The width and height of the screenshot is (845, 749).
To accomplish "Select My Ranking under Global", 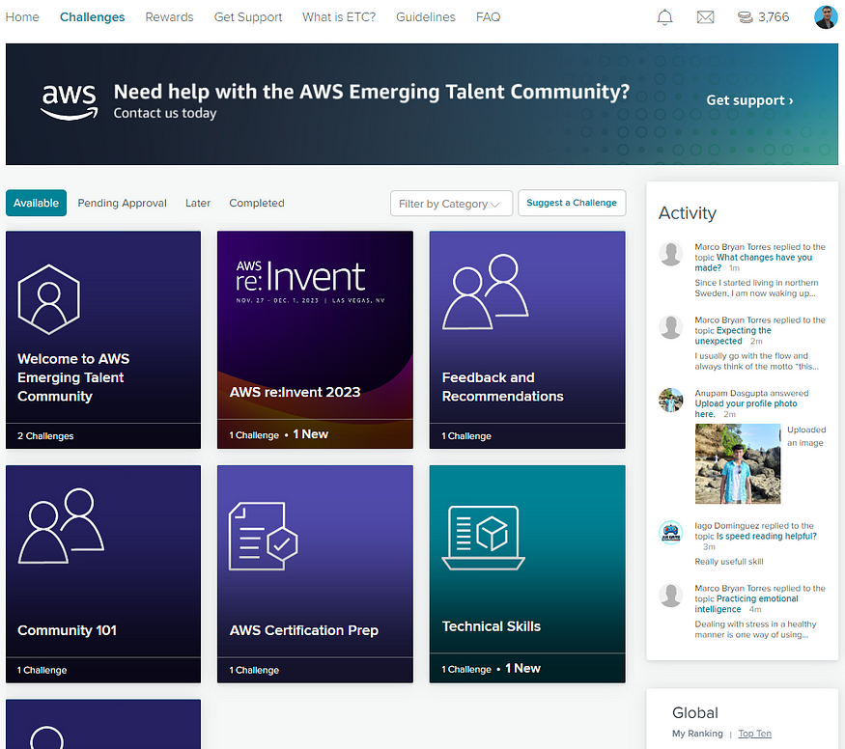I will point(697,734).
